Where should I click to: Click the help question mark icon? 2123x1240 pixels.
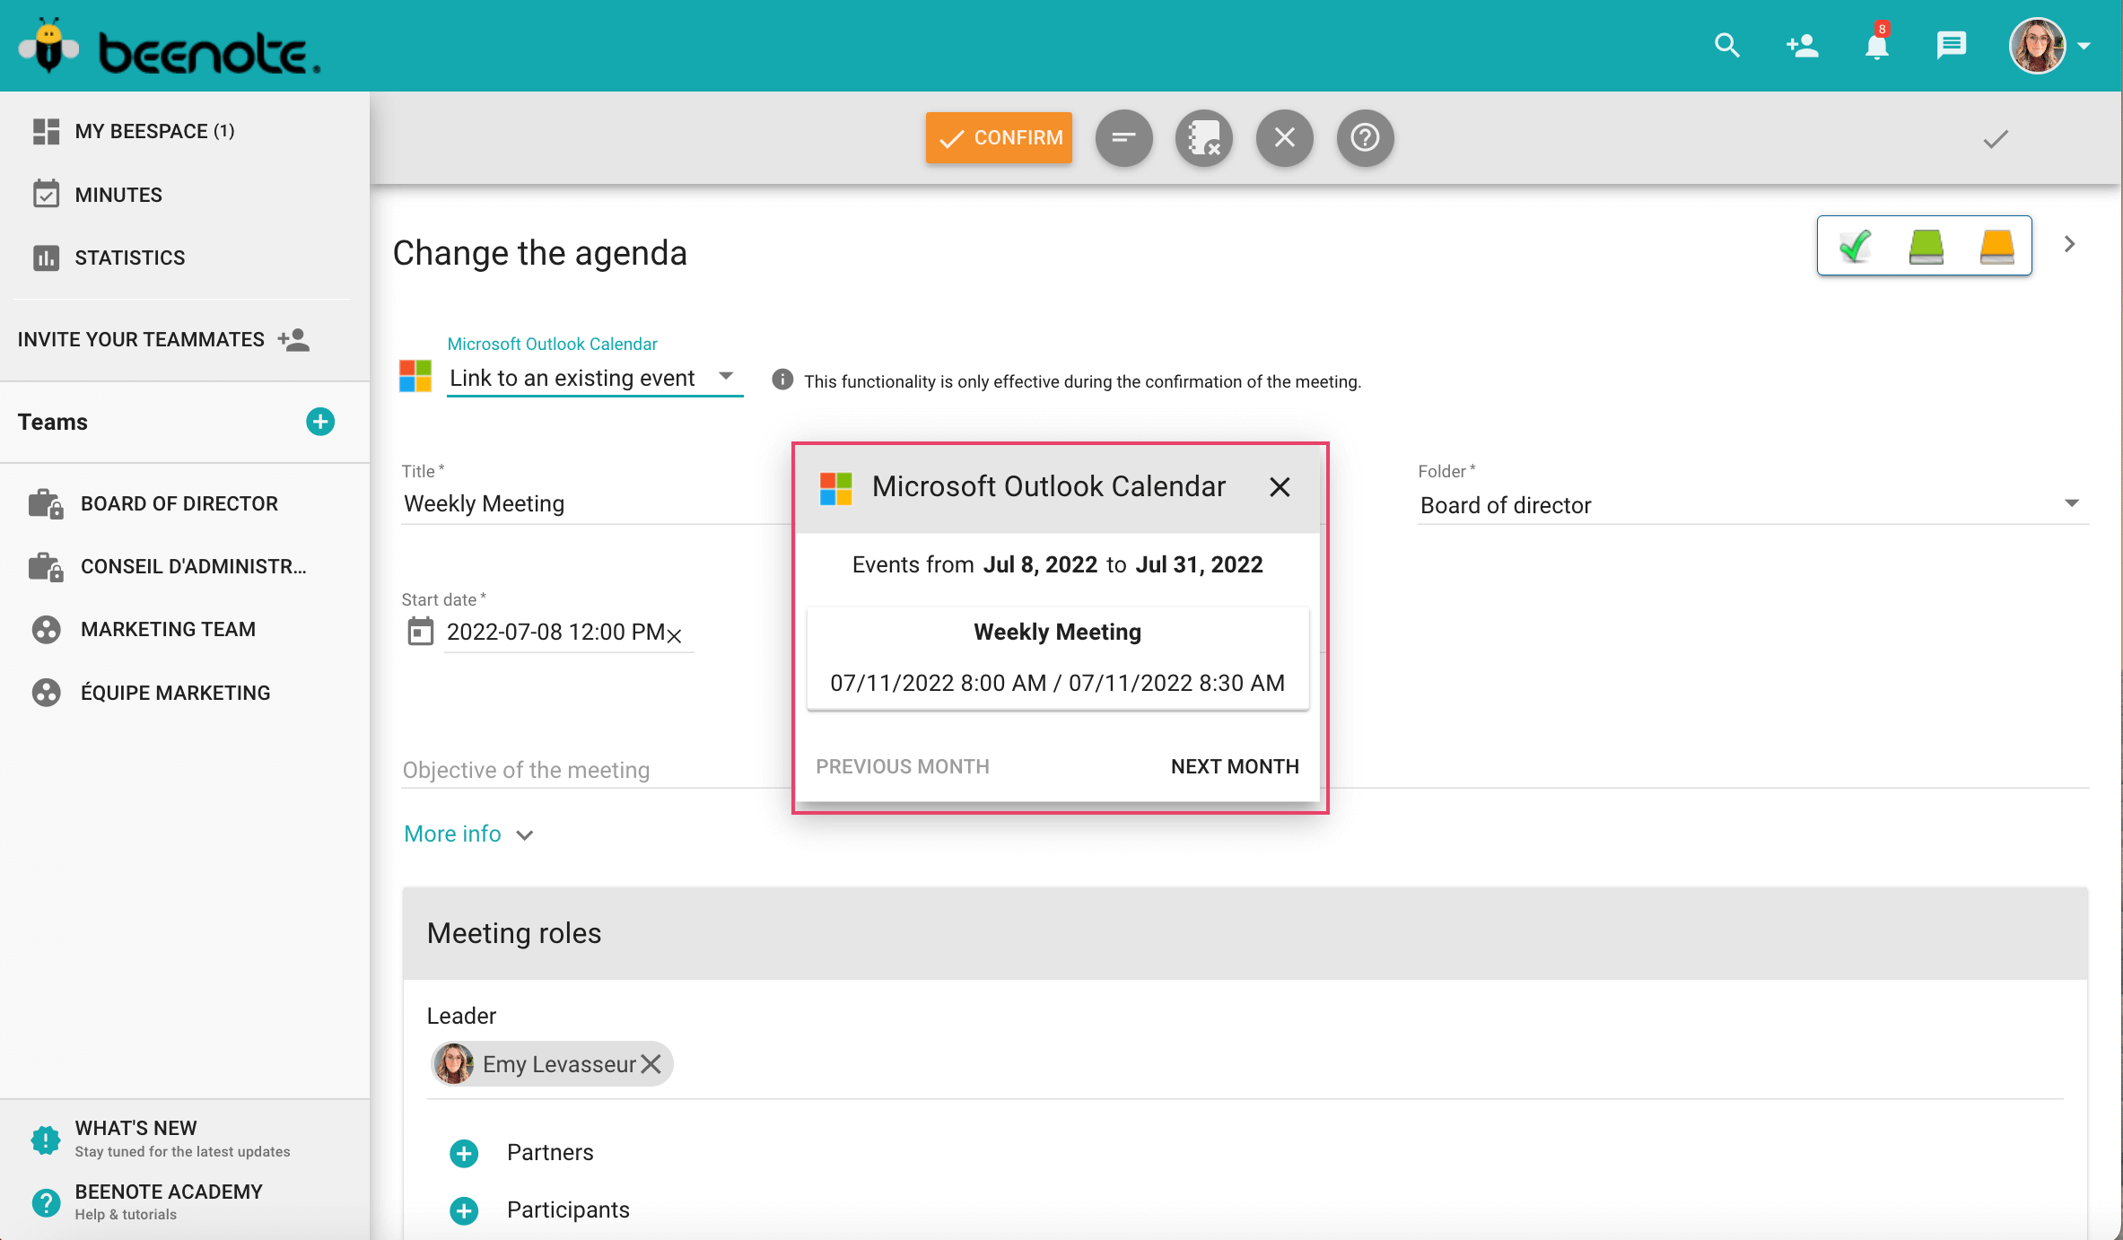point(1364,137)
